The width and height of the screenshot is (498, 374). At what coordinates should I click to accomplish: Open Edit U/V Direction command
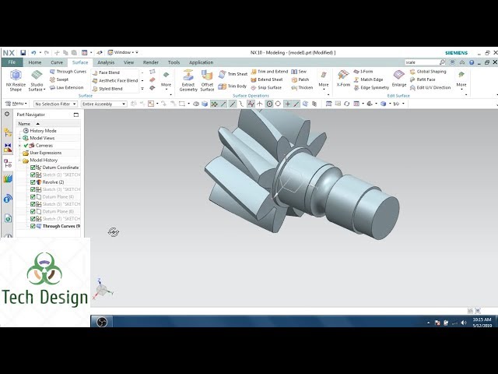(430, 87)
